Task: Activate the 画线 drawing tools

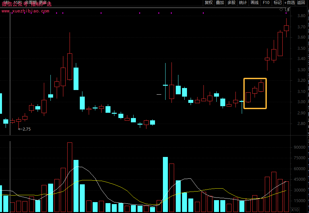Action: coord(255,3)
